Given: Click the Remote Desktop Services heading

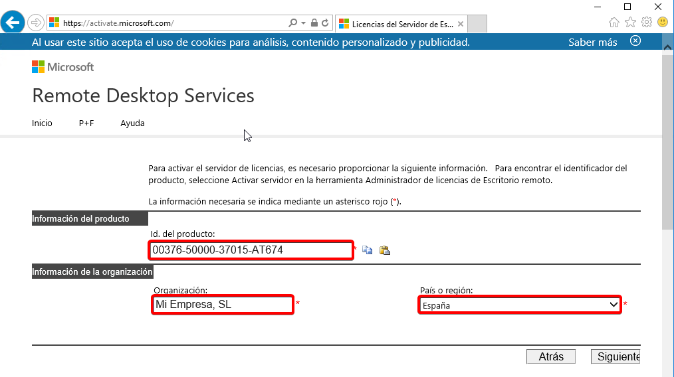Looking at the screenshot, I should click(143, 96).
